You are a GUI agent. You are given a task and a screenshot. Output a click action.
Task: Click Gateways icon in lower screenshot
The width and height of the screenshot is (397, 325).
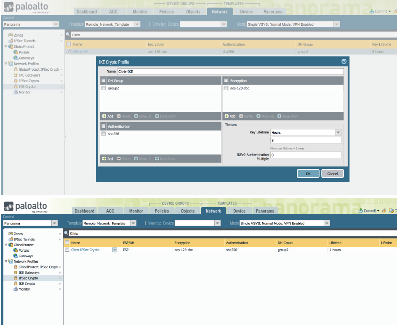tap(16, 256)
